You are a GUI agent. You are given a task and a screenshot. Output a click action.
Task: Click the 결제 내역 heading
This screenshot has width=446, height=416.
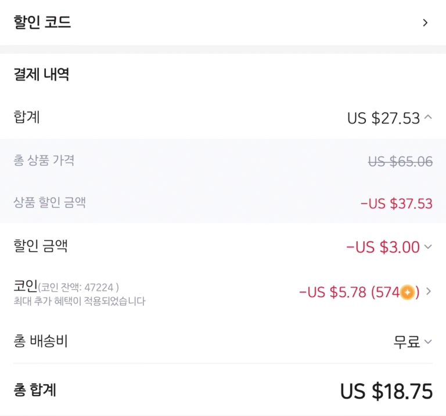tap(41, 74)
